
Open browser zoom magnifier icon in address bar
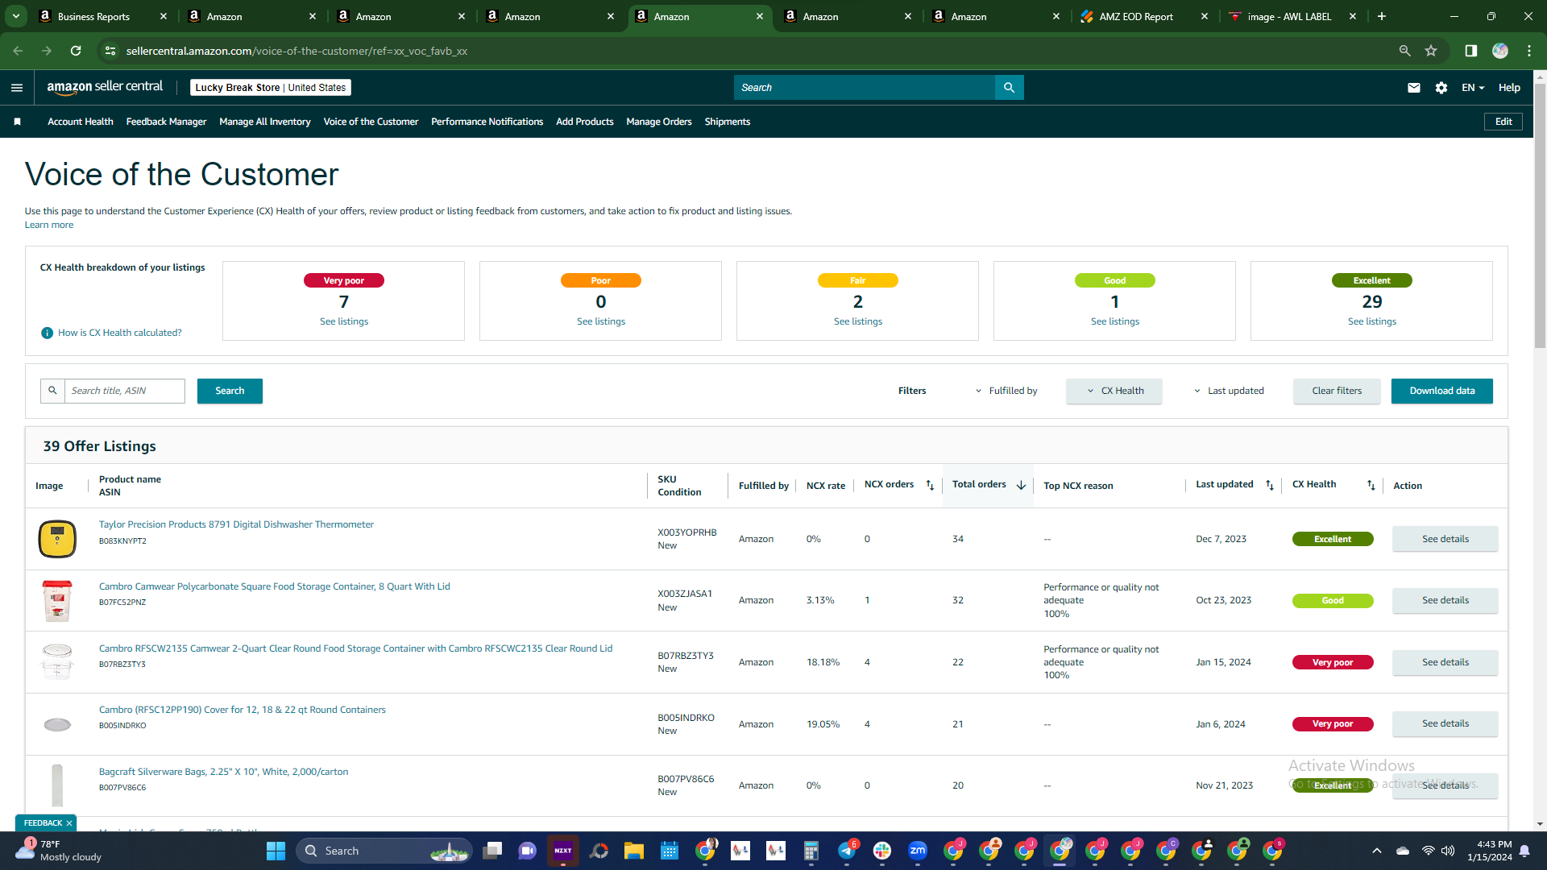pyautogui.click(x=1404, y=51)
